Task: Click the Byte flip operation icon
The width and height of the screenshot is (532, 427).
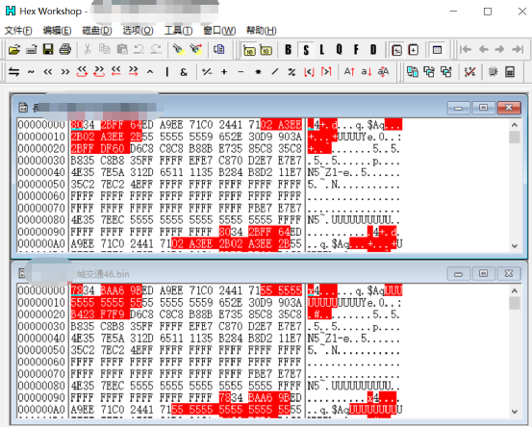Action: (x=13, y=72)
